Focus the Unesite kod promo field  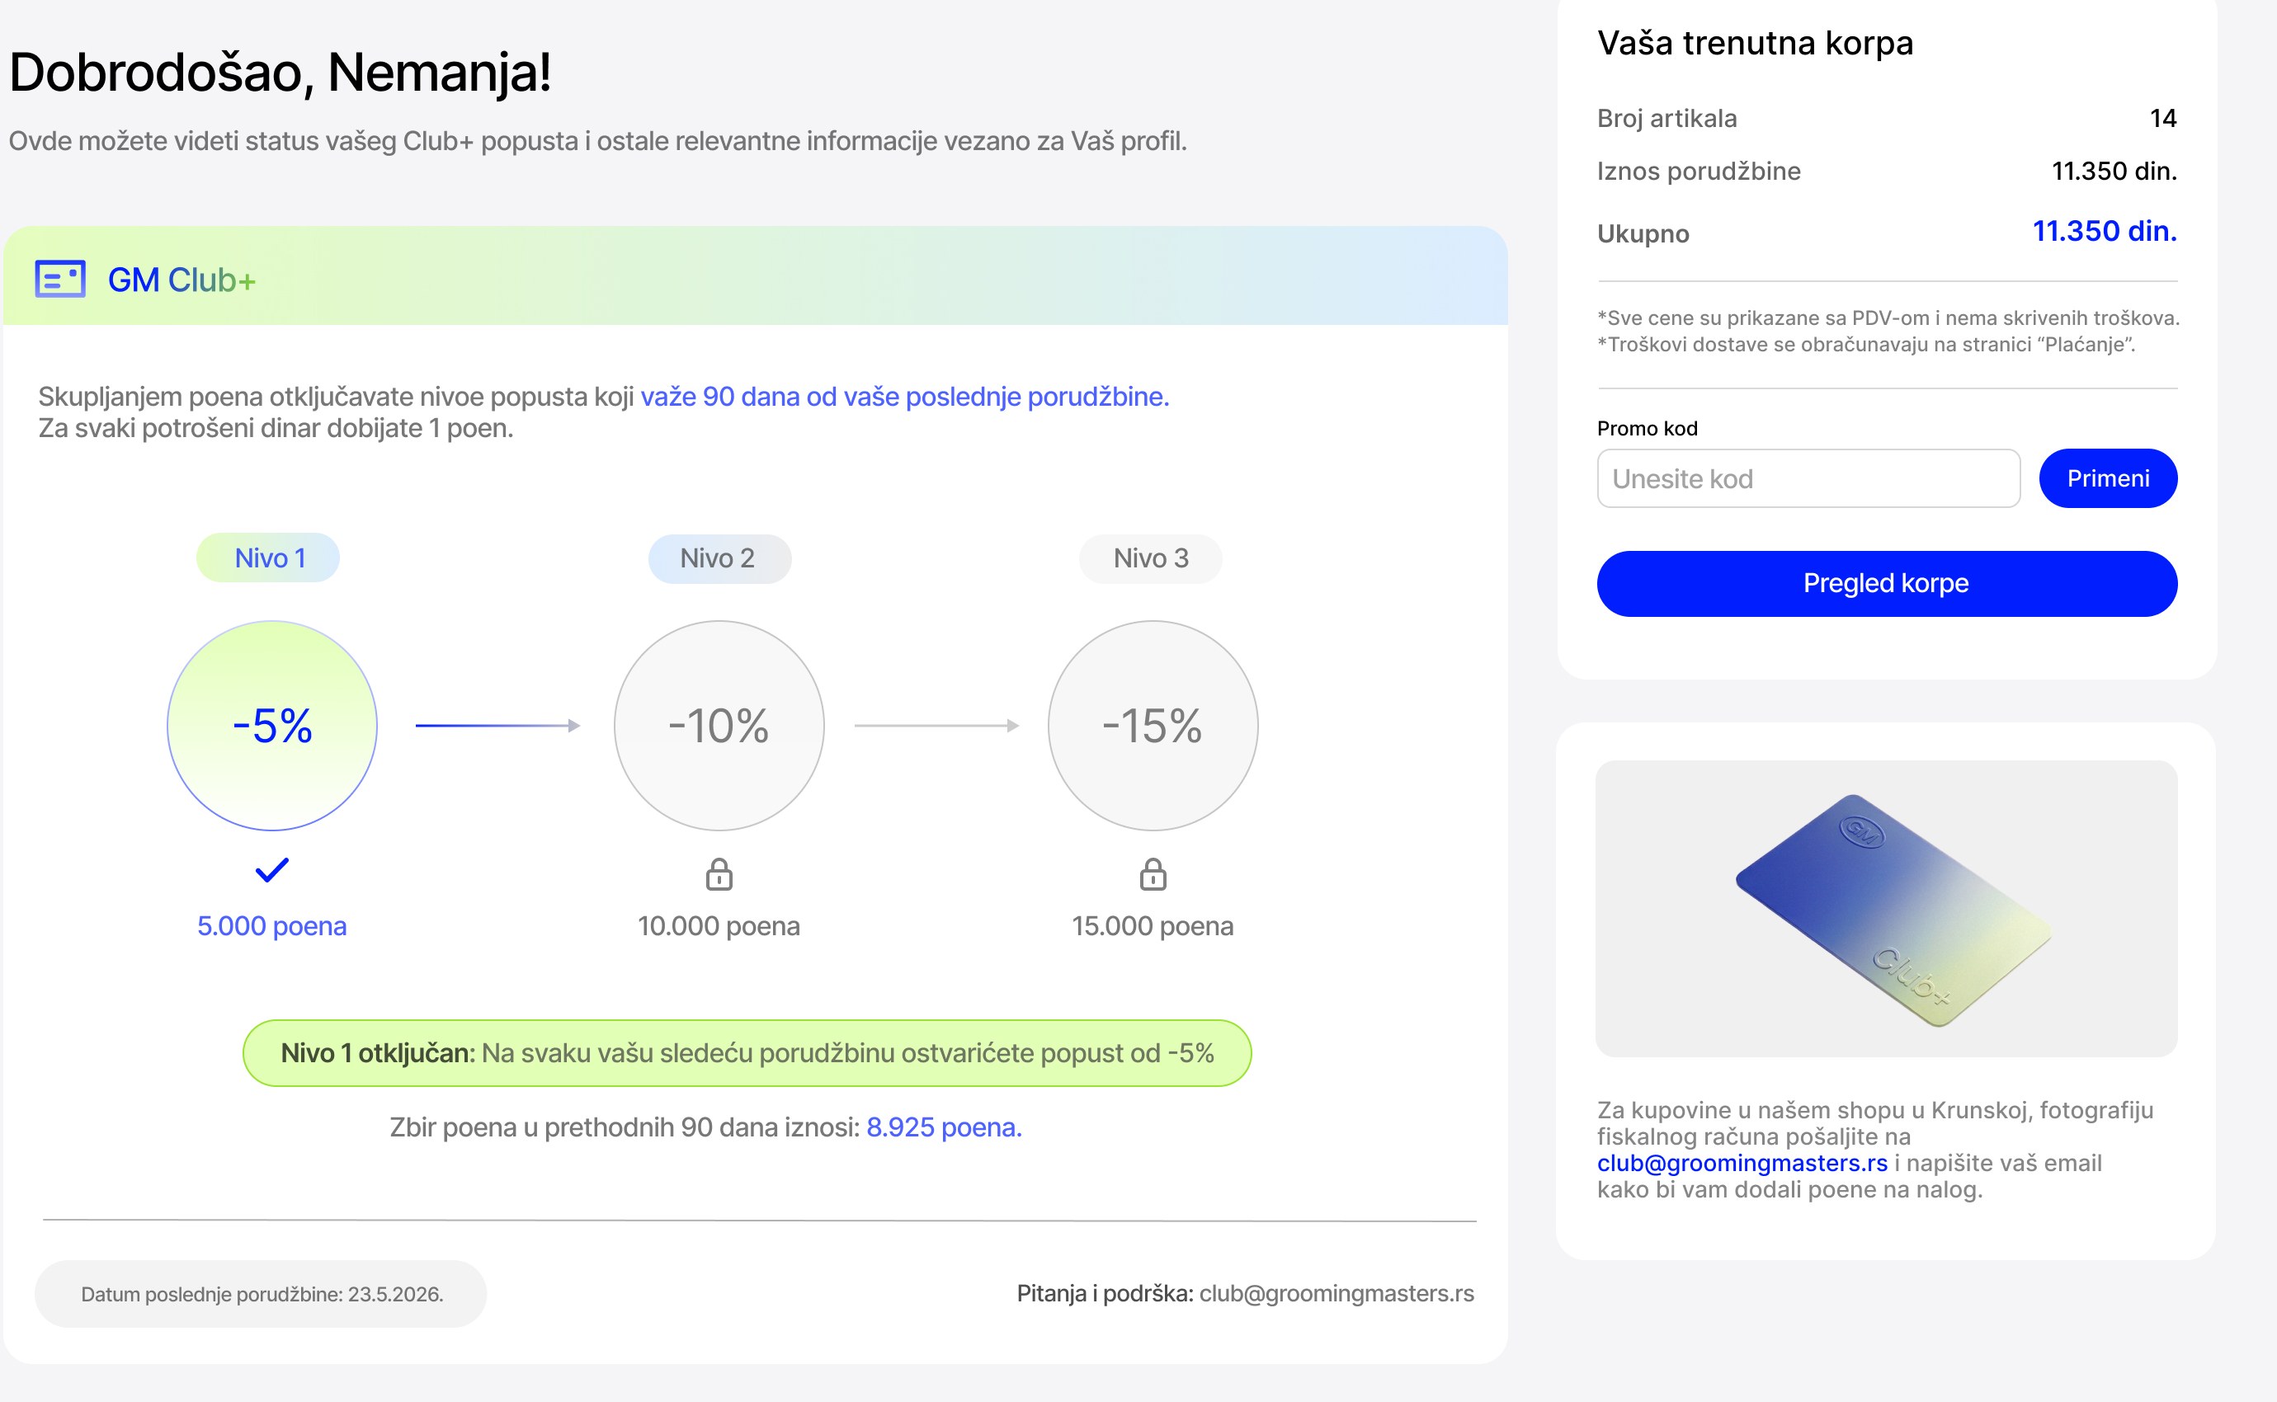click(x=1808, y=478)
